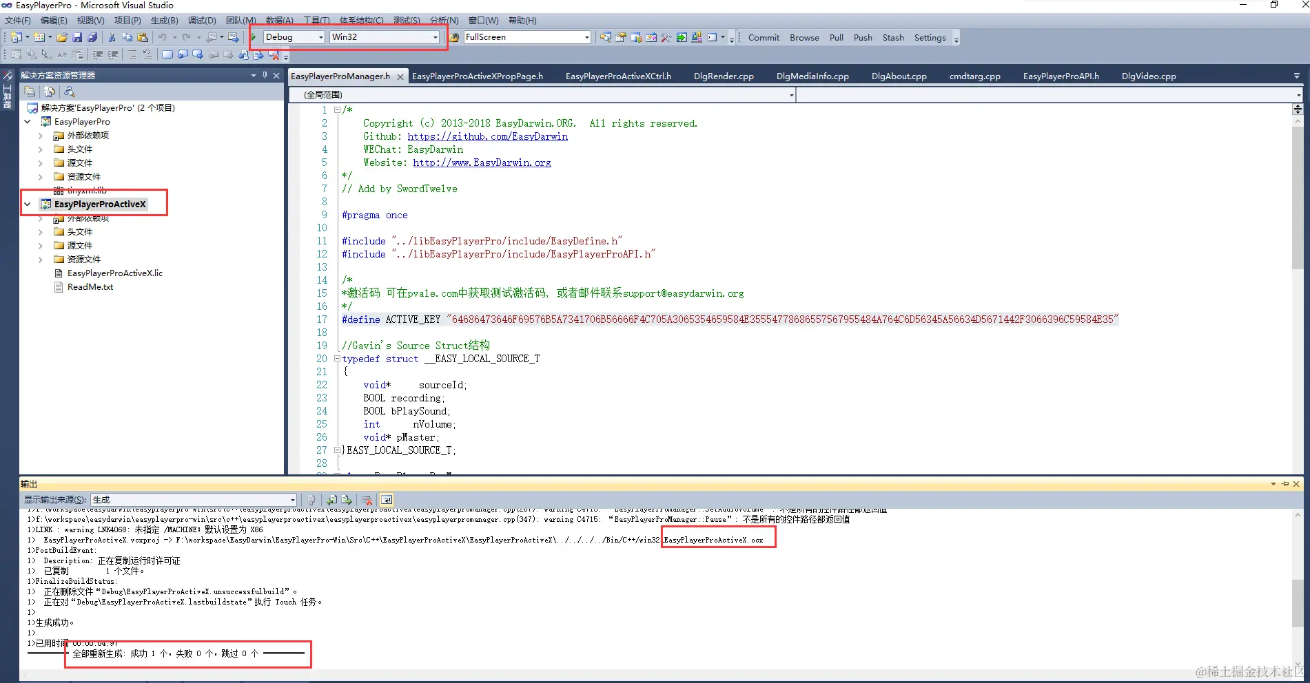Click the Save All icon
The width and height of the screenshot is (1310, 683).
92,37
